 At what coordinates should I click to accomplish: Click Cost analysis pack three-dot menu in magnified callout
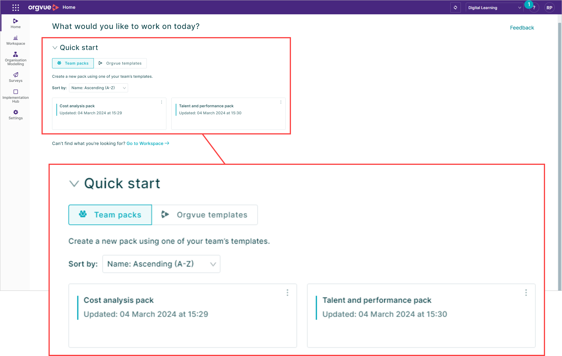pos(287,293)
